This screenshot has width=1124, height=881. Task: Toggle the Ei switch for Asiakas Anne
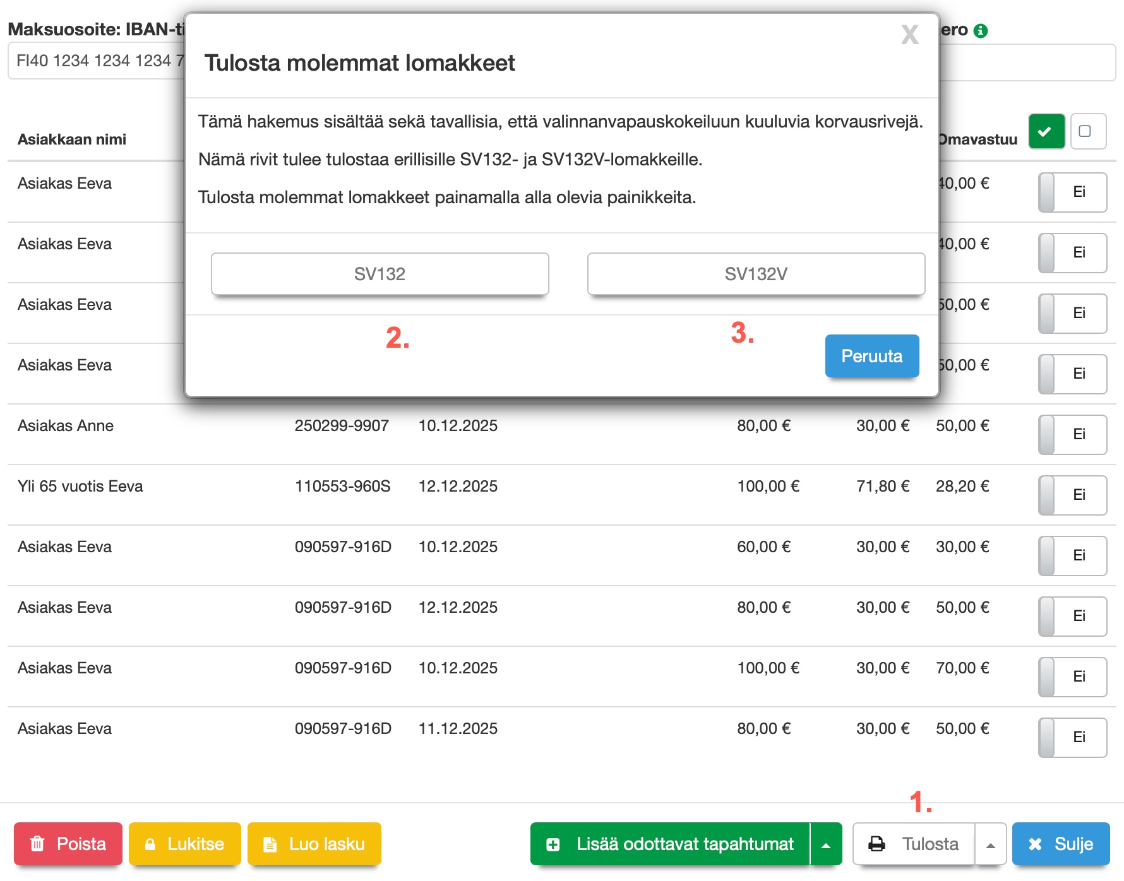coord(1072,434)
